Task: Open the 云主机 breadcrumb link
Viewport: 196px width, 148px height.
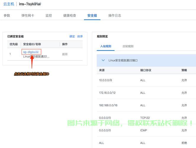Action: [9, 4]
